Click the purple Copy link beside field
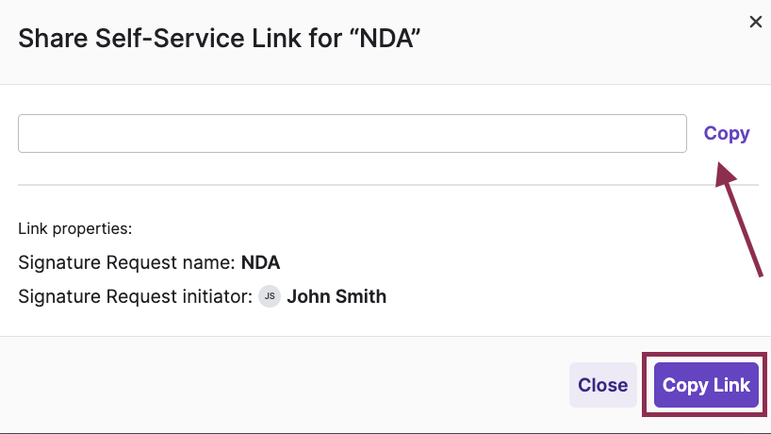771x434 pixels. (x=727, y=133)
